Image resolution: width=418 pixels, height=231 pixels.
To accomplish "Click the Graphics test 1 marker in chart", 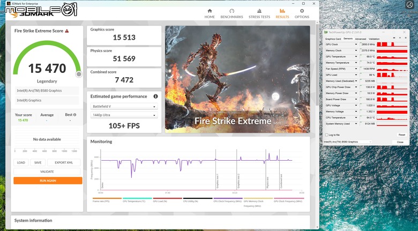I will click(x=217, y=181).
